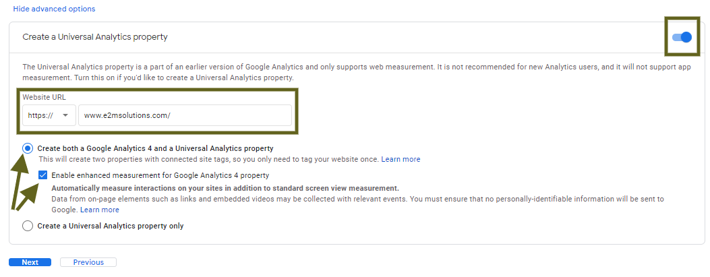This screenshot has height=277, width=710.
Task: Click the Universal Analytics property only label
Action: (110, 226)
